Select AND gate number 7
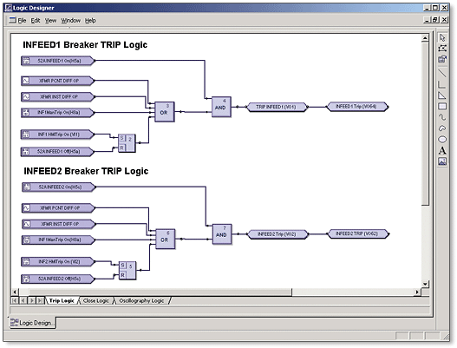 (x=222, y=234)
